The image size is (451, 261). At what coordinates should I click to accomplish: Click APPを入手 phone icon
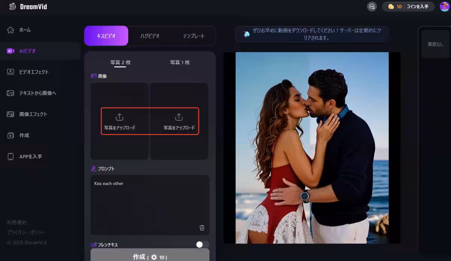point(11,156)
